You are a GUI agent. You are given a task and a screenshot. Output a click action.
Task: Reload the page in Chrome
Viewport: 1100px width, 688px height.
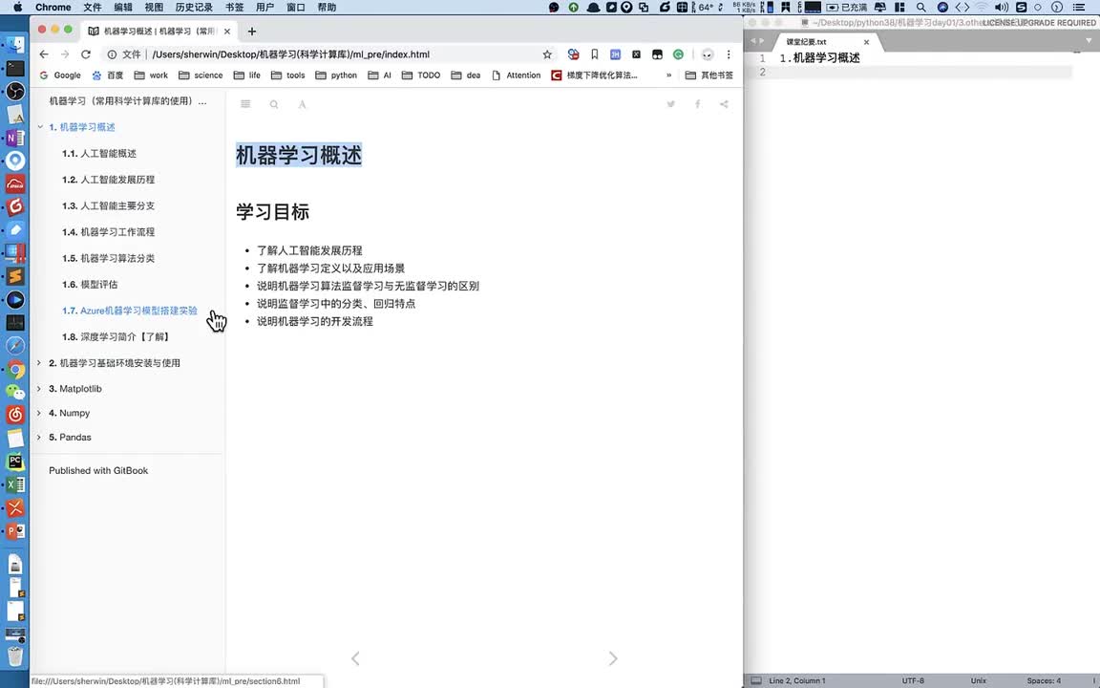(86, 54)
